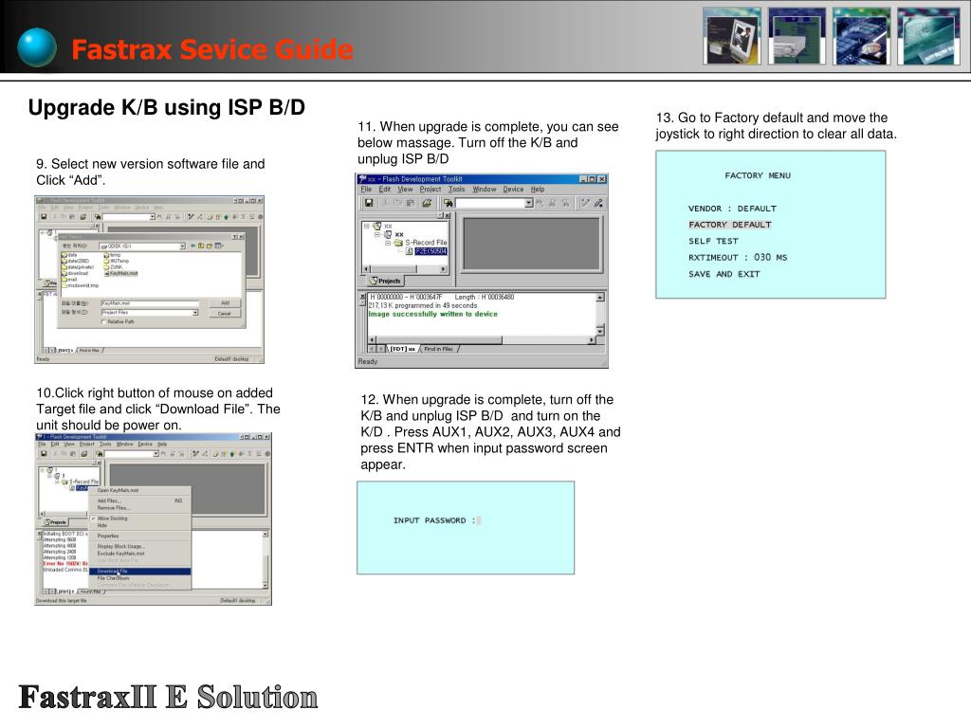Click the create new folder icon in step 9 dialog
The image size is (971, 728).
point(210,246)
